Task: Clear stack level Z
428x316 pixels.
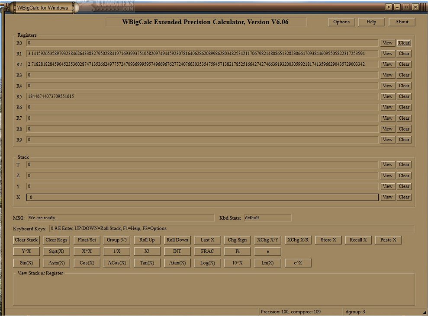Action: click(404, 176)
